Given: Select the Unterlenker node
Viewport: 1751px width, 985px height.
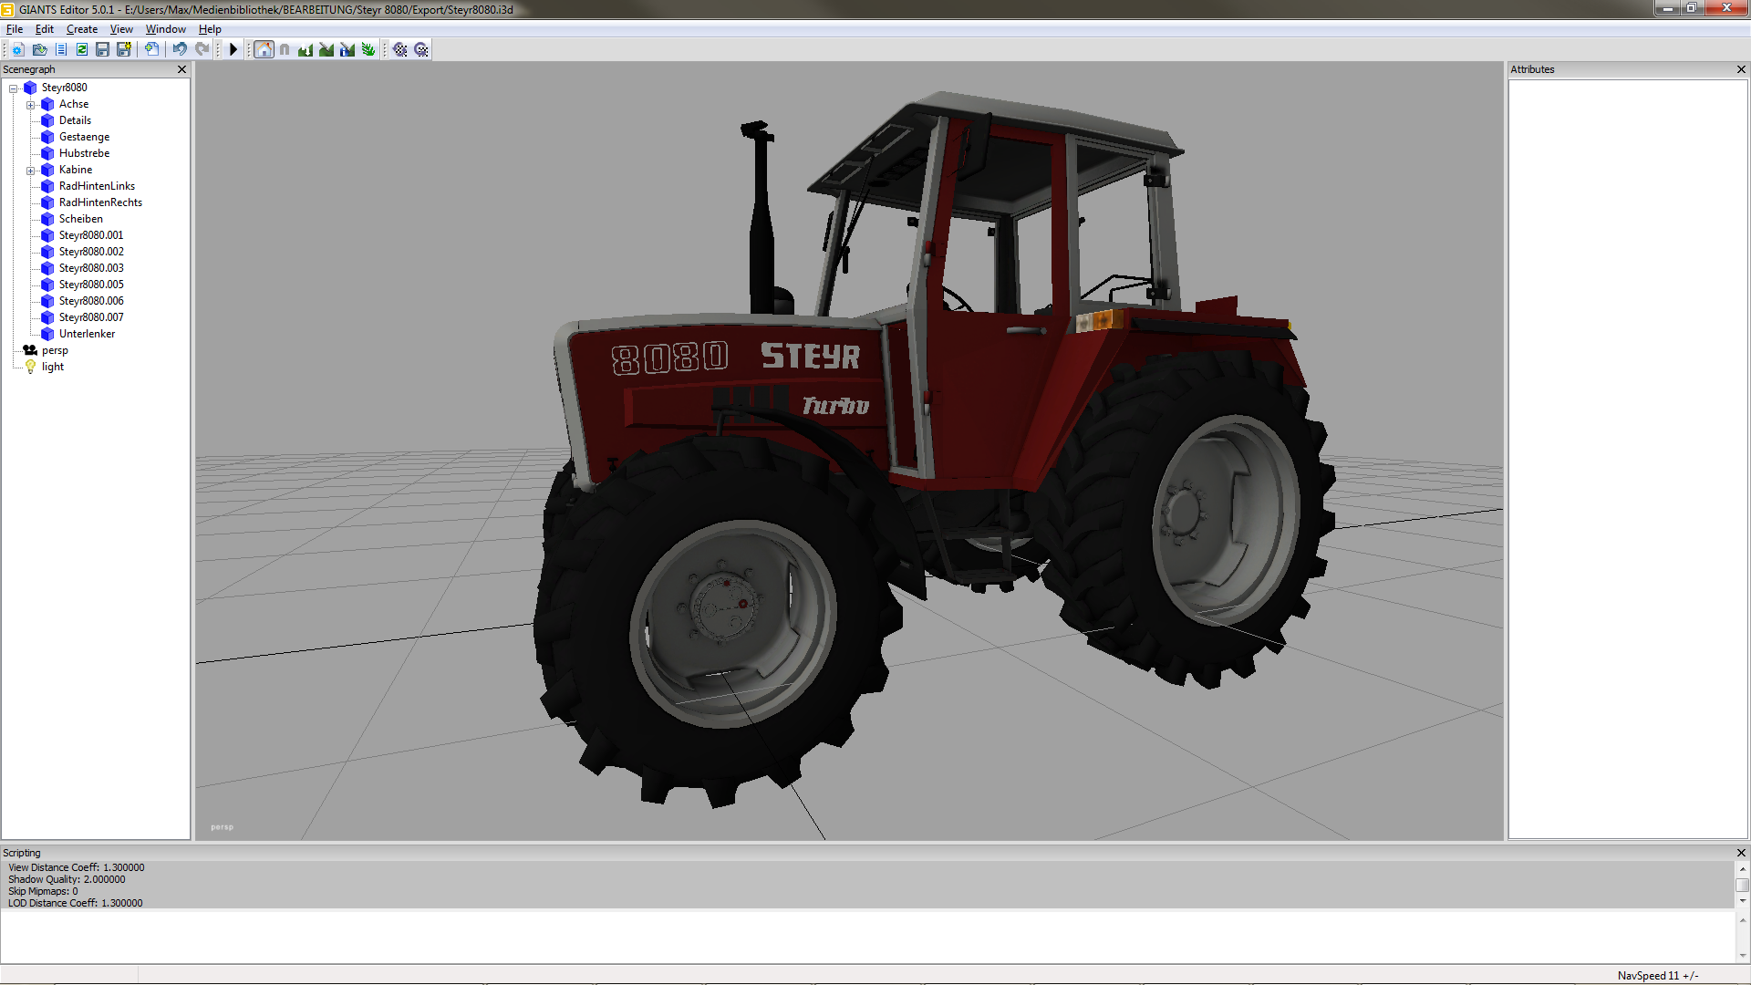Looking at the screenshot, I should (x=87, y=334).
